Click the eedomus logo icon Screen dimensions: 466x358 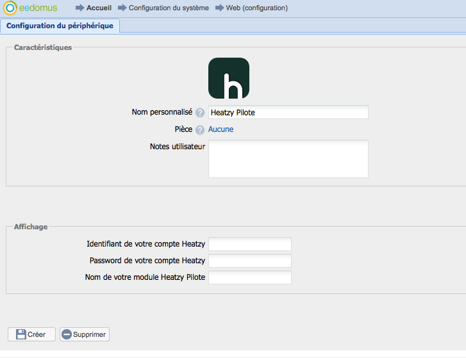point(10,8)
